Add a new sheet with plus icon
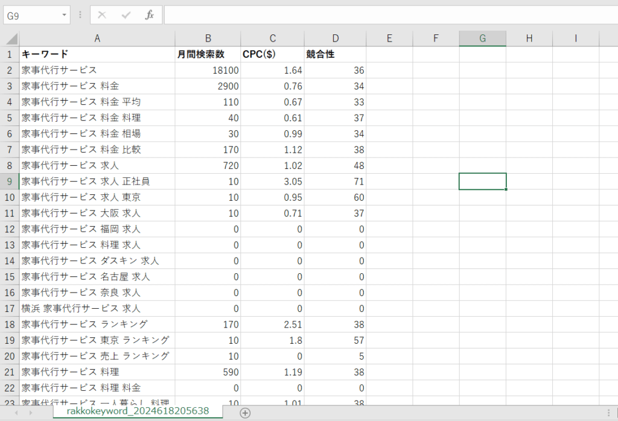This screenshot has height=421, width=618. click(245, 413)
